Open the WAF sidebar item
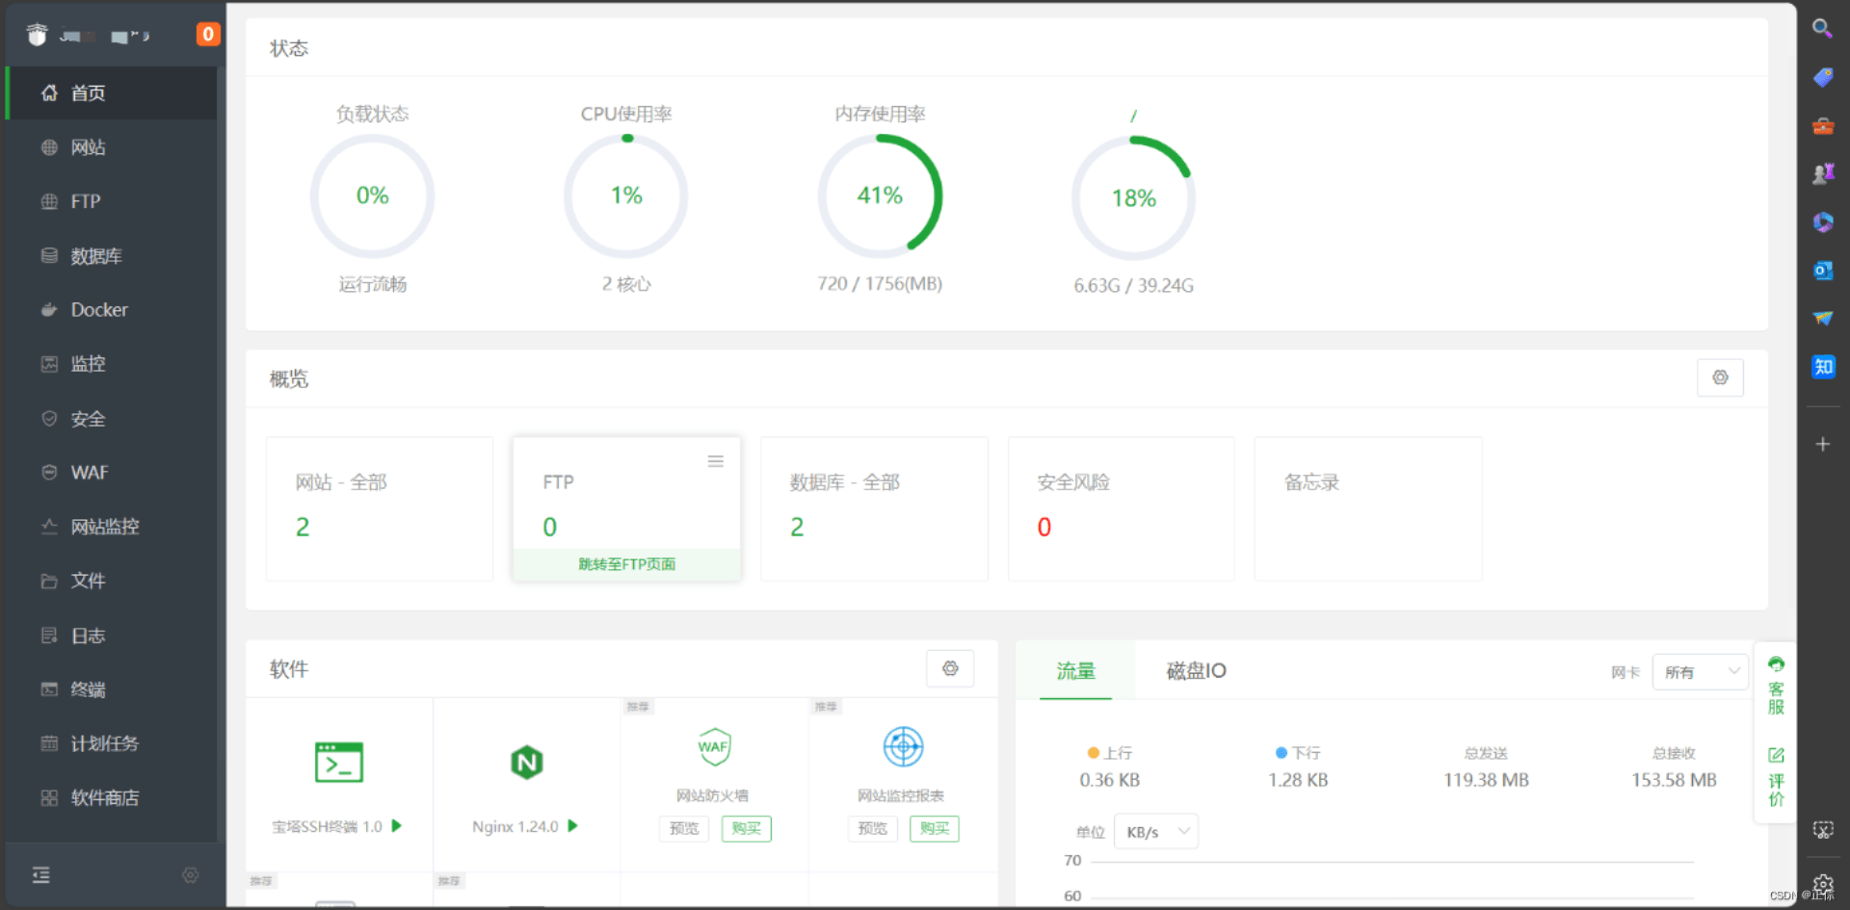Image resolution: width=1850 pixels, height=910 pixels. pyautogui.click(x=89, y=473)
